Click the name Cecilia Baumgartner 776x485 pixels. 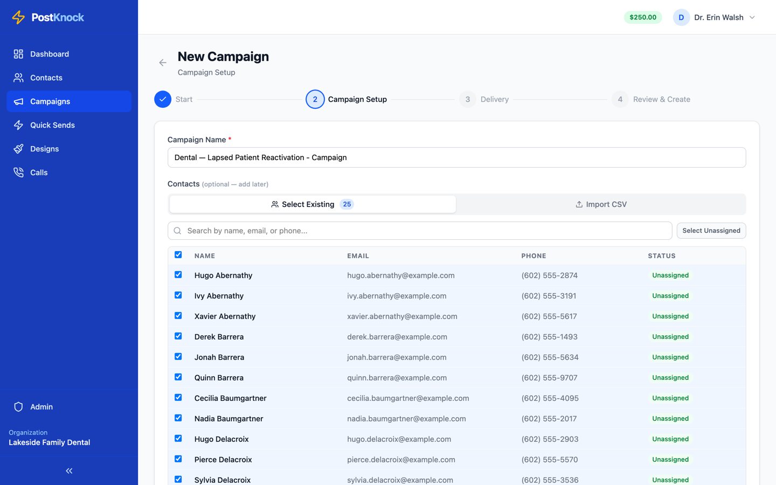231,398
